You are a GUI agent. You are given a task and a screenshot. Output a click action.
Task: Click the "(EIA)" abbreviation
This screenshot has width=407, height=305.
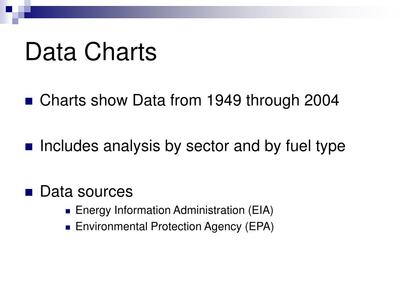click(x=261, y=210)
